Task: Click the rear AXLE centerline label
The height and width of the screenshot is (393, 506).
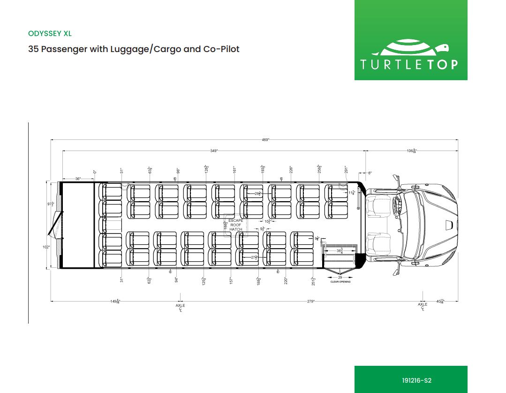Action: (x=181, y=308)
